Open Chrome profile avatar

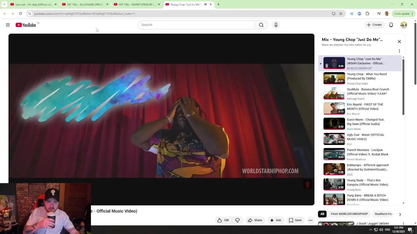(387, 14)
